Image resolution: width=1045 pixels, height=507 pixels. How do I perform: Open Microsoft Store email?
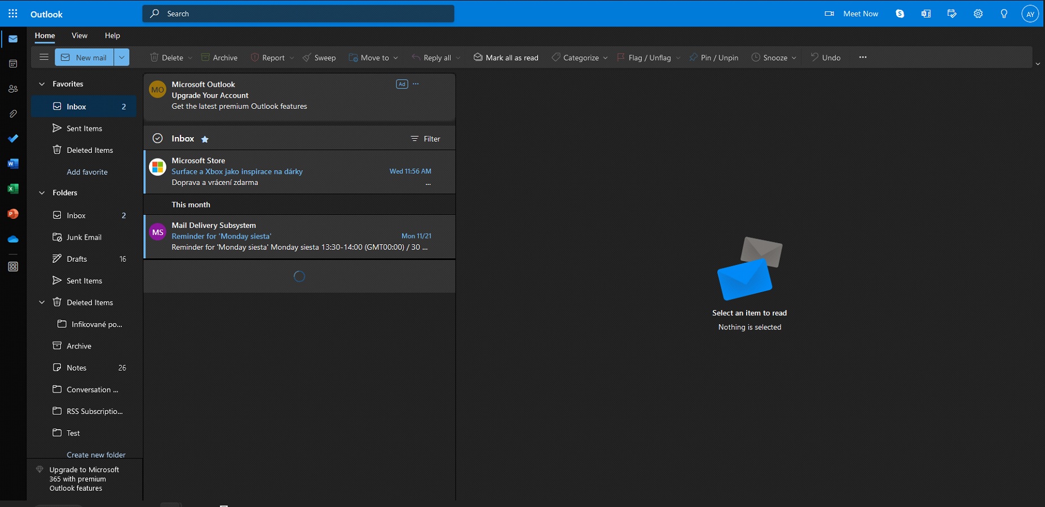point(299,171)
